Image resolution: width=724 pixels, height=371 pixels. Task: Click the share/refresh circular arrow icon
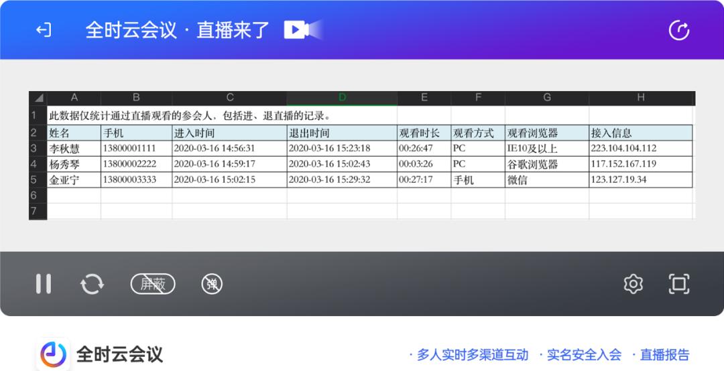click(x=678, y=30)
